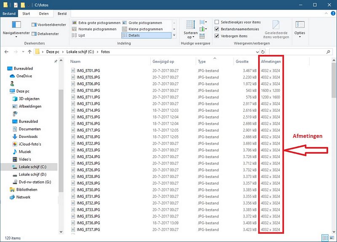This screenshot has width=337, height=242.
Task: Open the iCloud-foto's folder in the sidebar
Action: click(29, 144)
